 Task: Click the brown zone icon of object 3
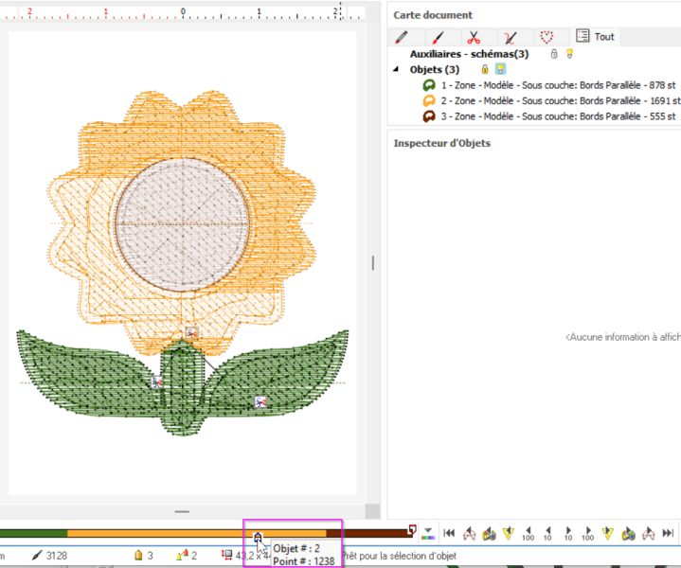point(429,116)
